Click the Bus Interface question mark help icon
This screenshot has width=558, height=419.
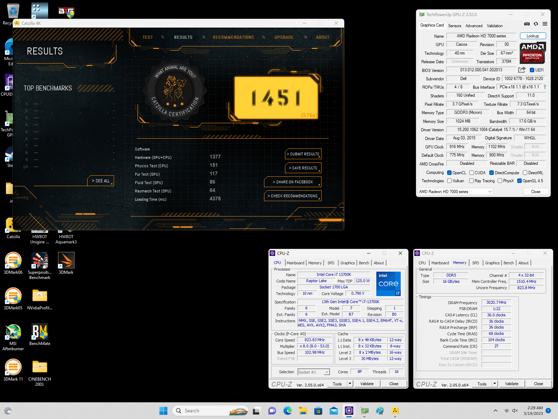(545, 87)
